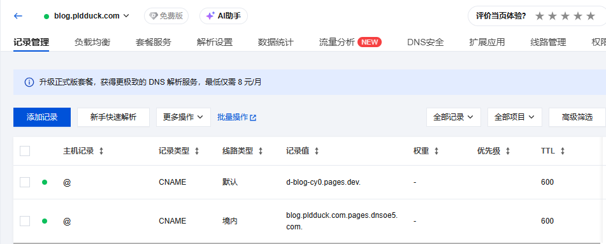The width and height of the screenshot is (606, 244).
Task: Click the 高级筛选 button
Action: (577, 117)
